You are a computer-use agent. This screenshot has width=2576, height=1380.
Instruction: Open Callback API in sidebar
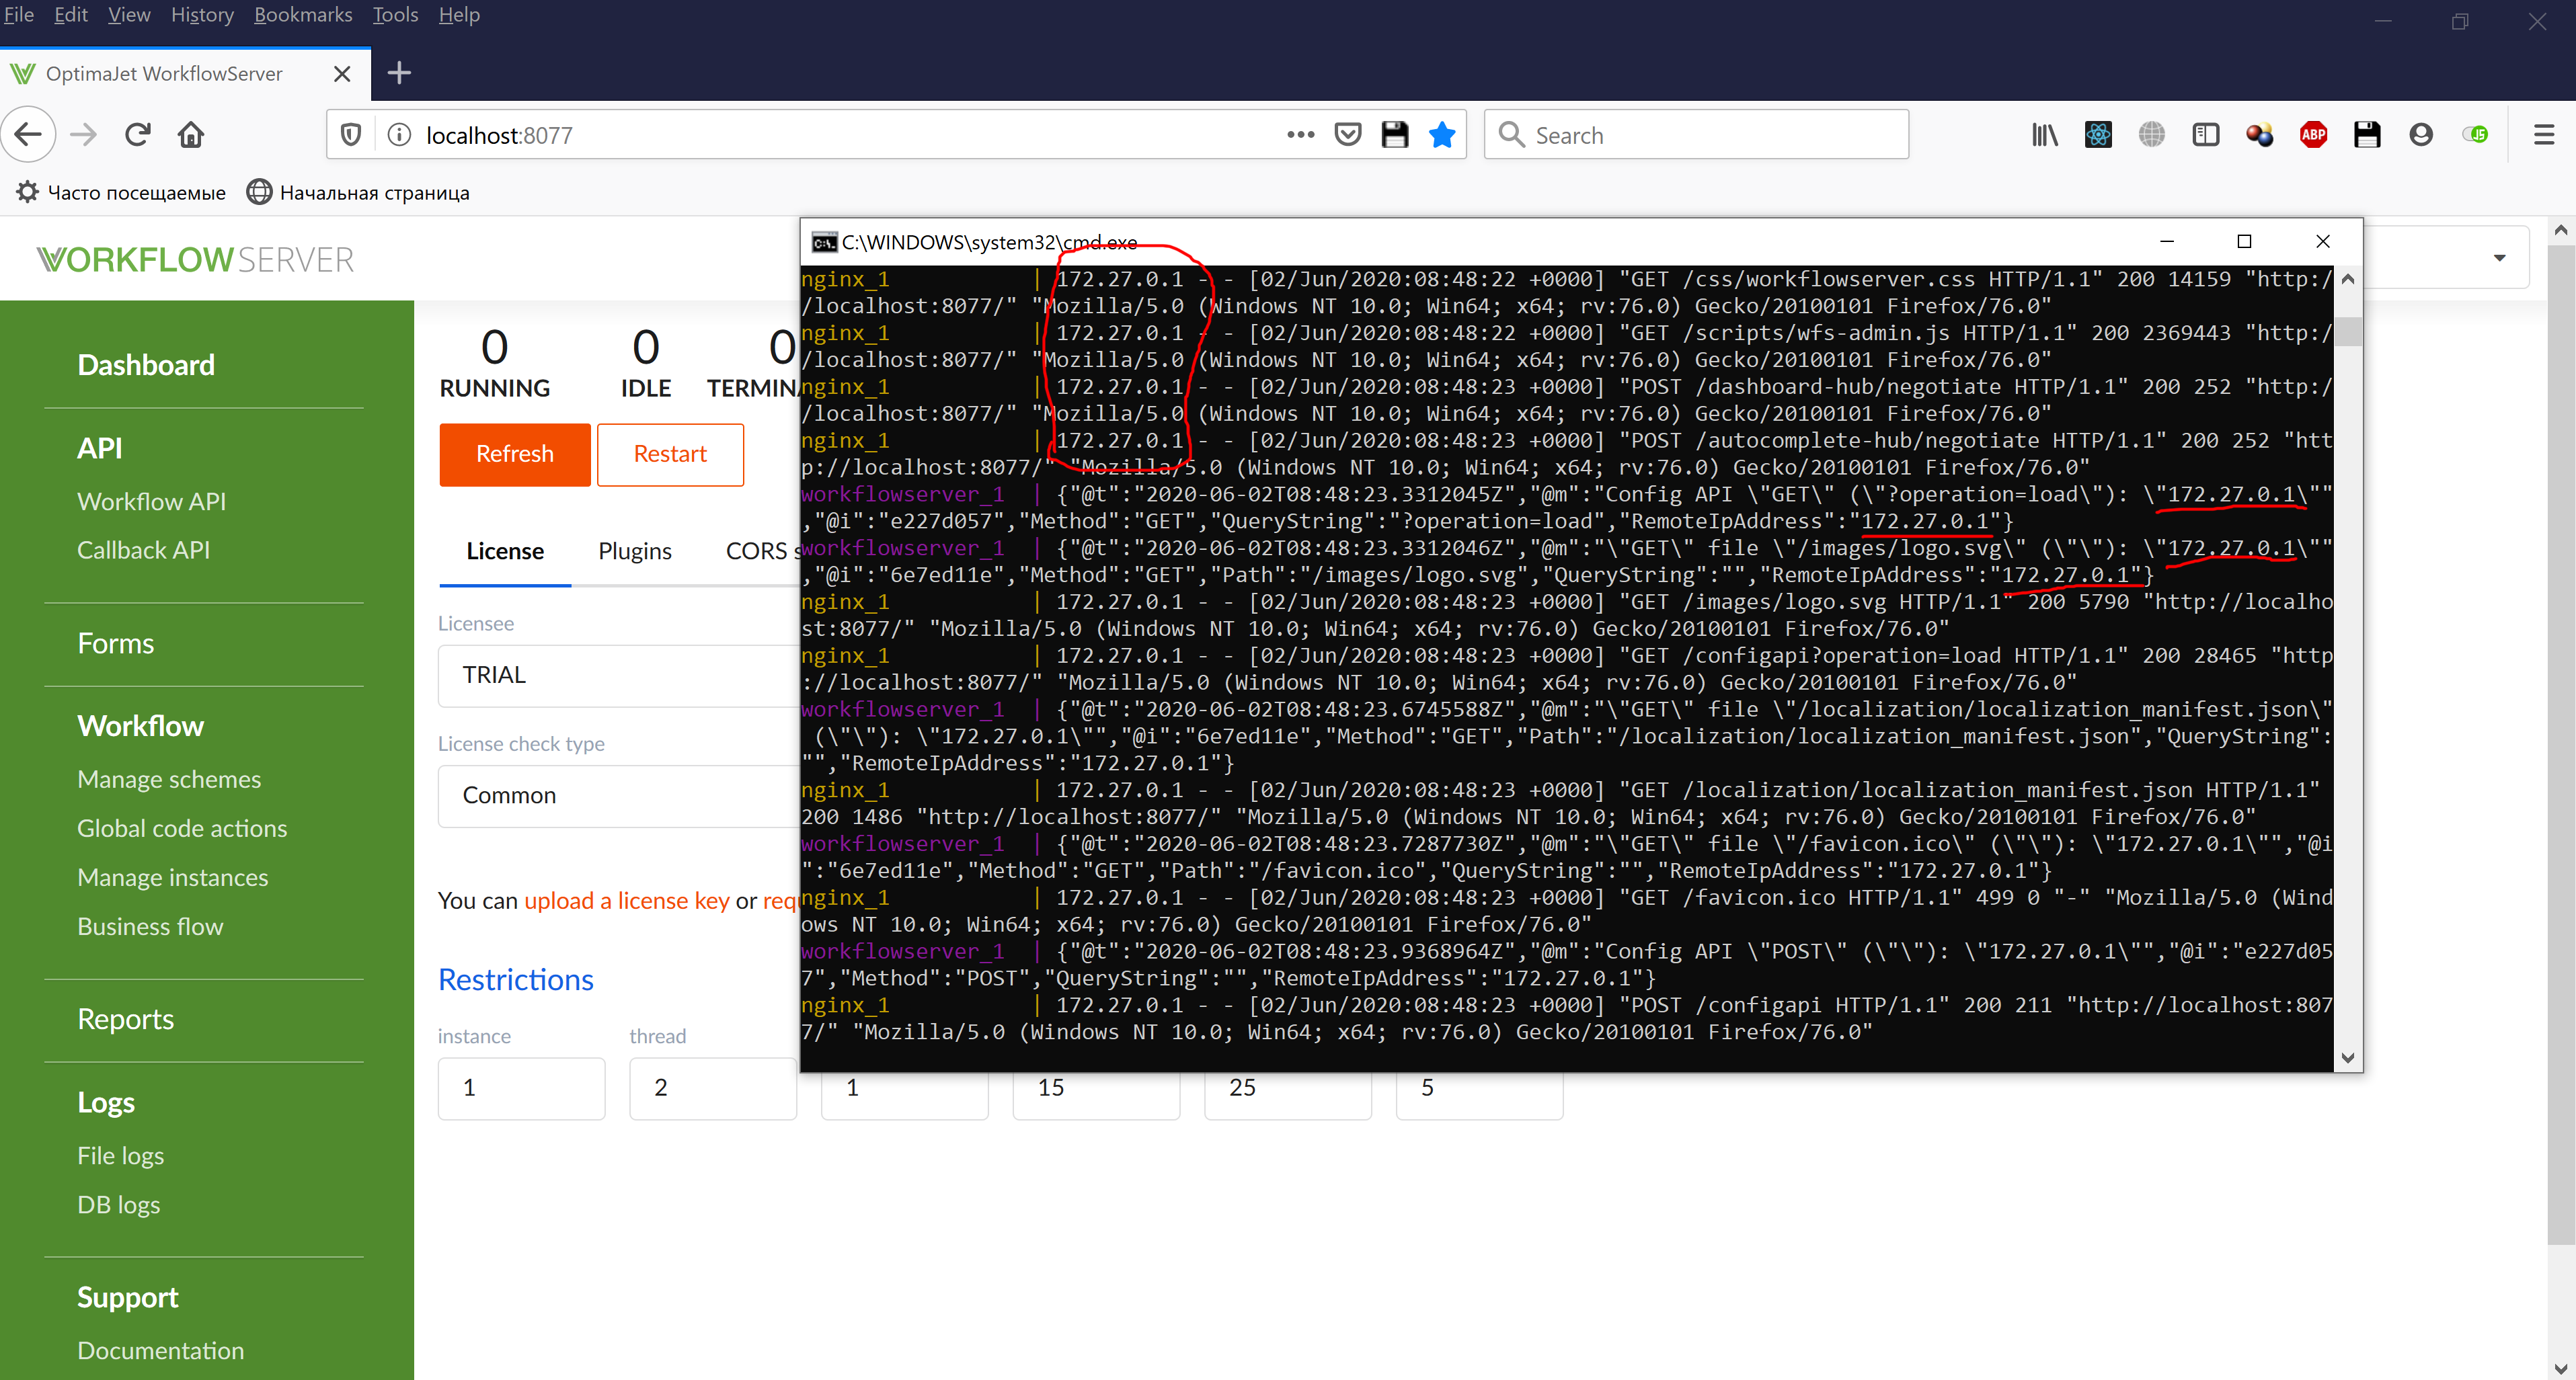tap(143, 550)
